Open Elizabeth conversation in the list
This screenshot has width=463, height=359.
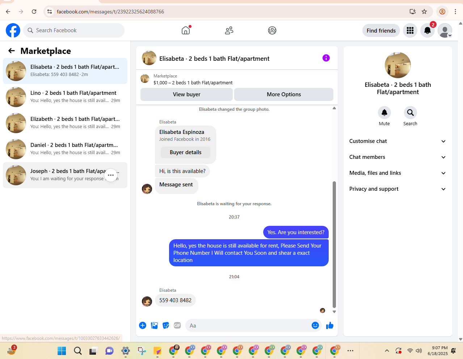point(65,123)
